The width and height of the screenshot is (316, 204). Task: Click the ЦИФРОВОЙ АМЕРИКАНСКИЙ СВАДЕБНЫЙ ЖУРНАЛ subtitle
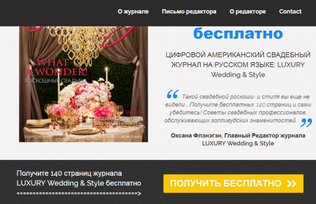[238, 65]
